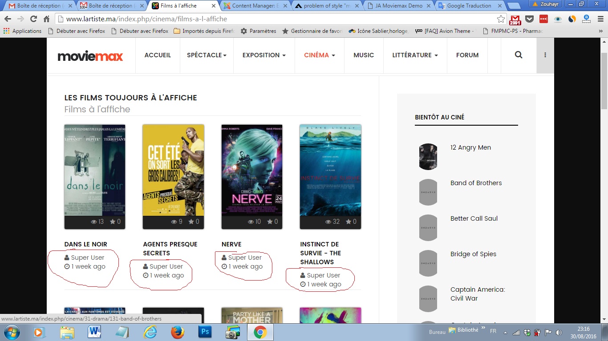Open the NERVE movie title link
This screenshot has height=341, width=608.
231,244
